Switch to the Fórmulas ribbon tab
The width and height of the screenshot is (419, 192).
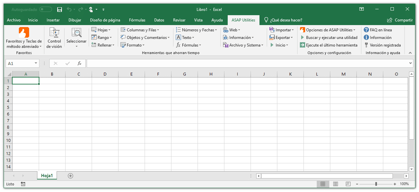click(x=137, y=20)
